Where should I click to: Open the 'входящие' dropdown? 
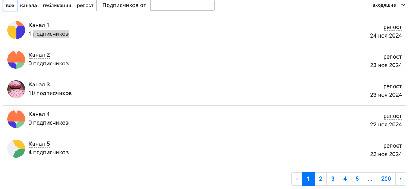point(386,5)
